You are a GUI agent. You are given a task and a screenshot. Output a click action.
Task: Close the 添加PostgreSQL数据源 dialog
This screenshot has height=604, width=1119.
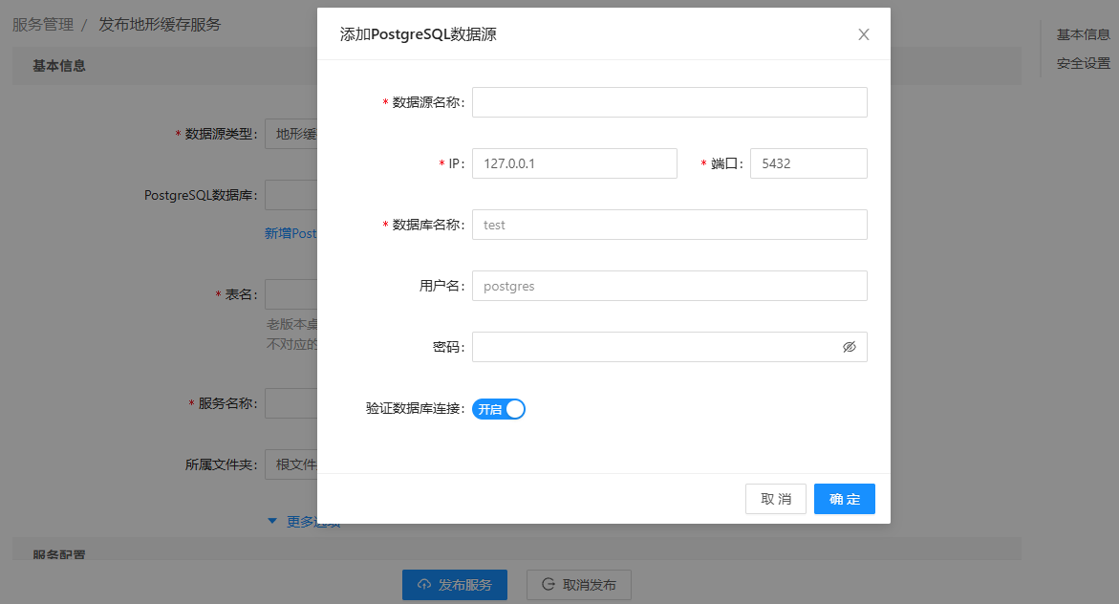[863, 34]
